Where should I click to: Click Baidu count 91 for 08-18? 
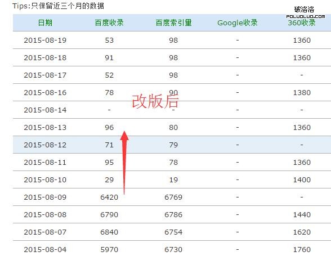[109, 57]
